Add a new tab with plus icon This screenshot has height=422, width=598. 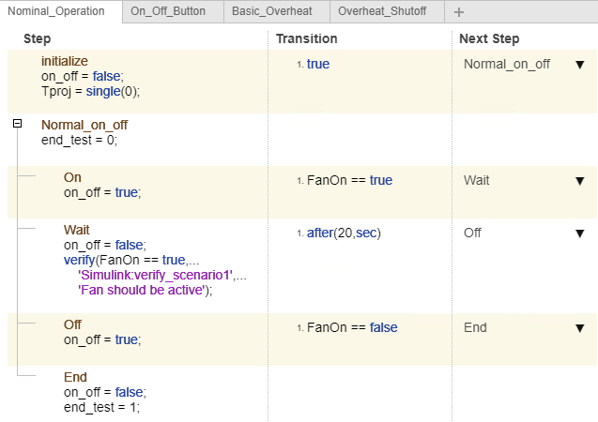click(458, 12)
